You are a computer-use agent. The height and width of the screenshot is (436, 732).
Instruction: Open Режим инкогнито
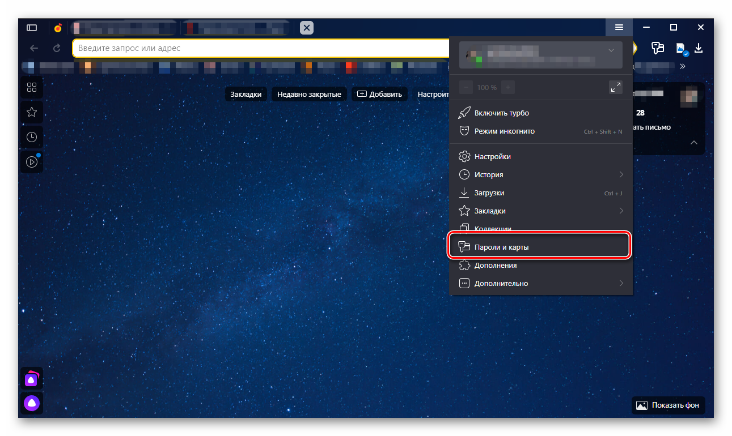click(541, 131)
